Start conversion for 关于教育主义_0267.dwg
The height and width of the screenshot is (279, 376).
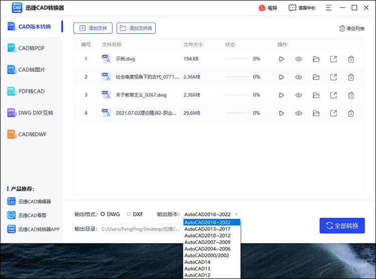tap(281, 95)
